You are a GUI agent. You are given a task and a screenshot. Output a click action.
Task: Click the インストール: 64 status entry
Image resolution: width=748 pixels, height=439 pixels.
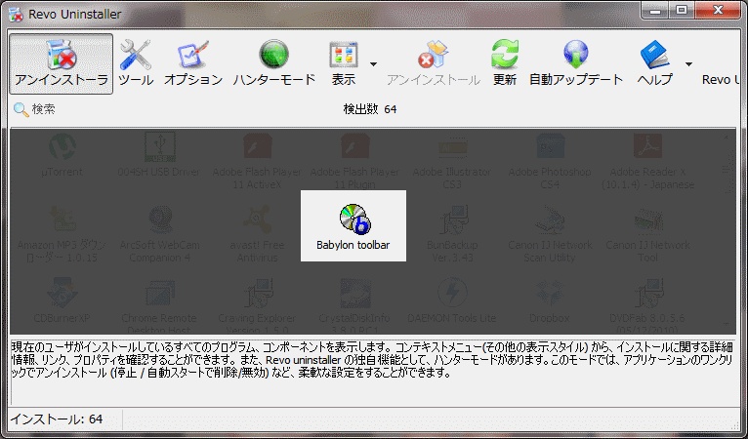57,419
